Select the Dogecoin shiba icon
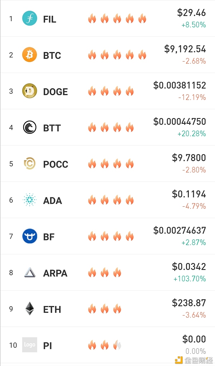 click(30, 91)
